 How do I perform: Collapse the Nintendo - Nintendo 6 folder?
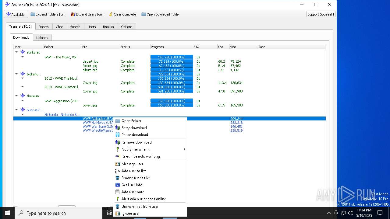(x=23, y=115)
